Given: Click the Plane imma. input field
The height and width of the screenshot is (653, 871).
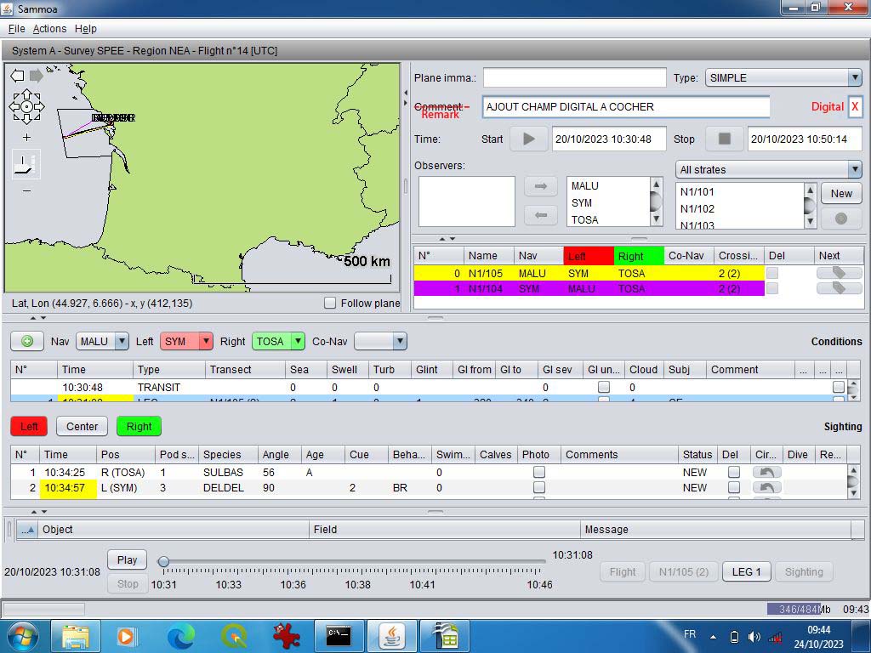Looking at the screenshot, I should tap(574, 77).
